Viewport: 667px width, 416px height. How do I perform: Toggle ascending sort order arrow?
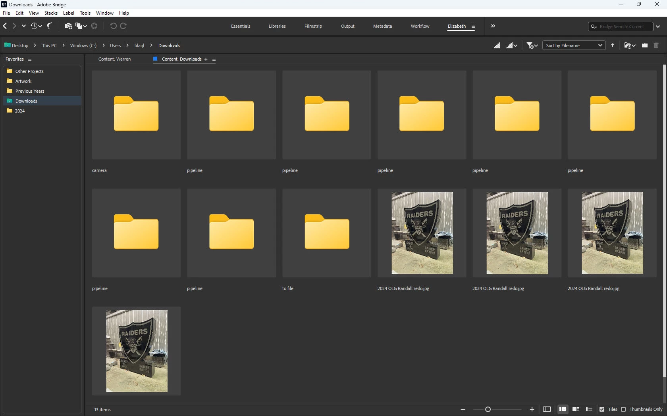613,46
